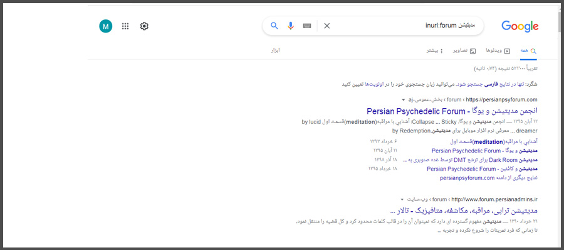Switch to the تصاویر (Images) tab

tap(464, 51)
